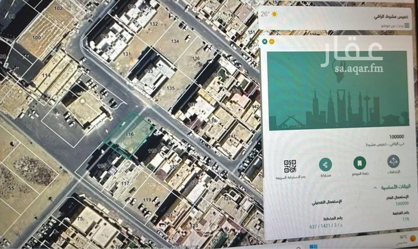418x249 pixels.
Task: Click parcel 132 on the map
Action: point(154,24)
